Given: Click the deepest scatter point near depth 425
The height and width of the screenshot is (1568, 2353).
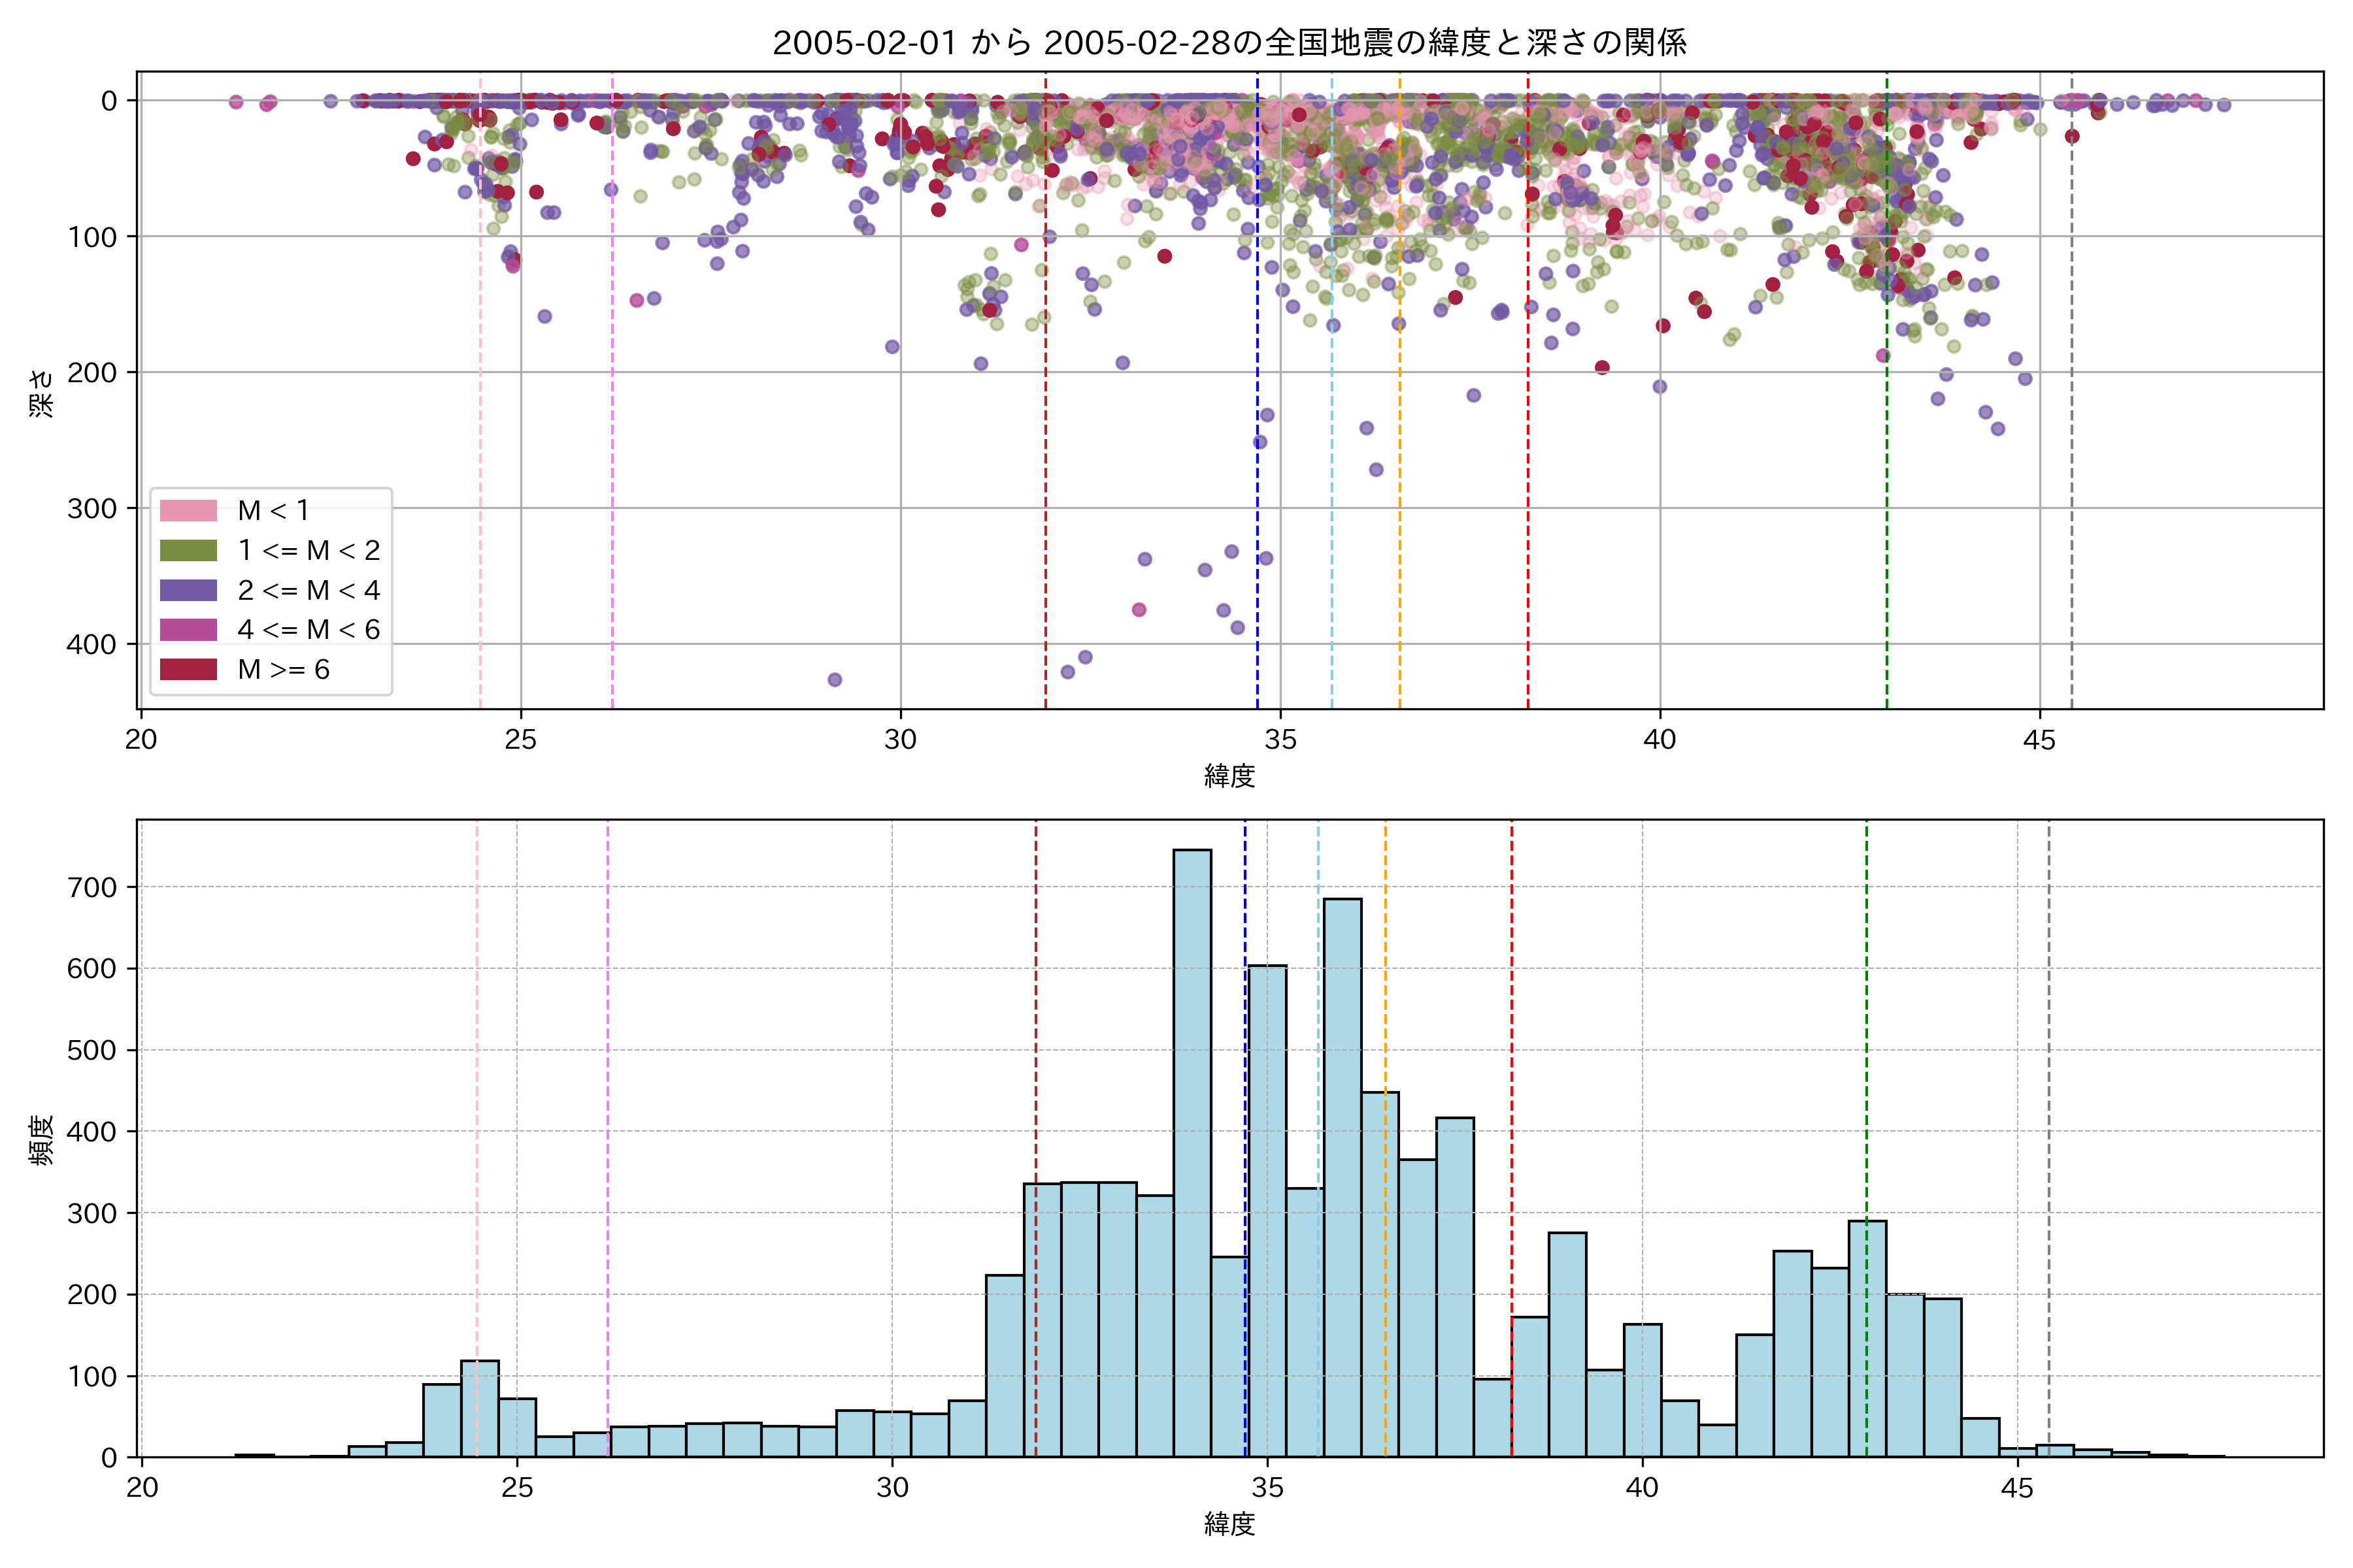Looking at the screenshot, I should pos(835,680).
